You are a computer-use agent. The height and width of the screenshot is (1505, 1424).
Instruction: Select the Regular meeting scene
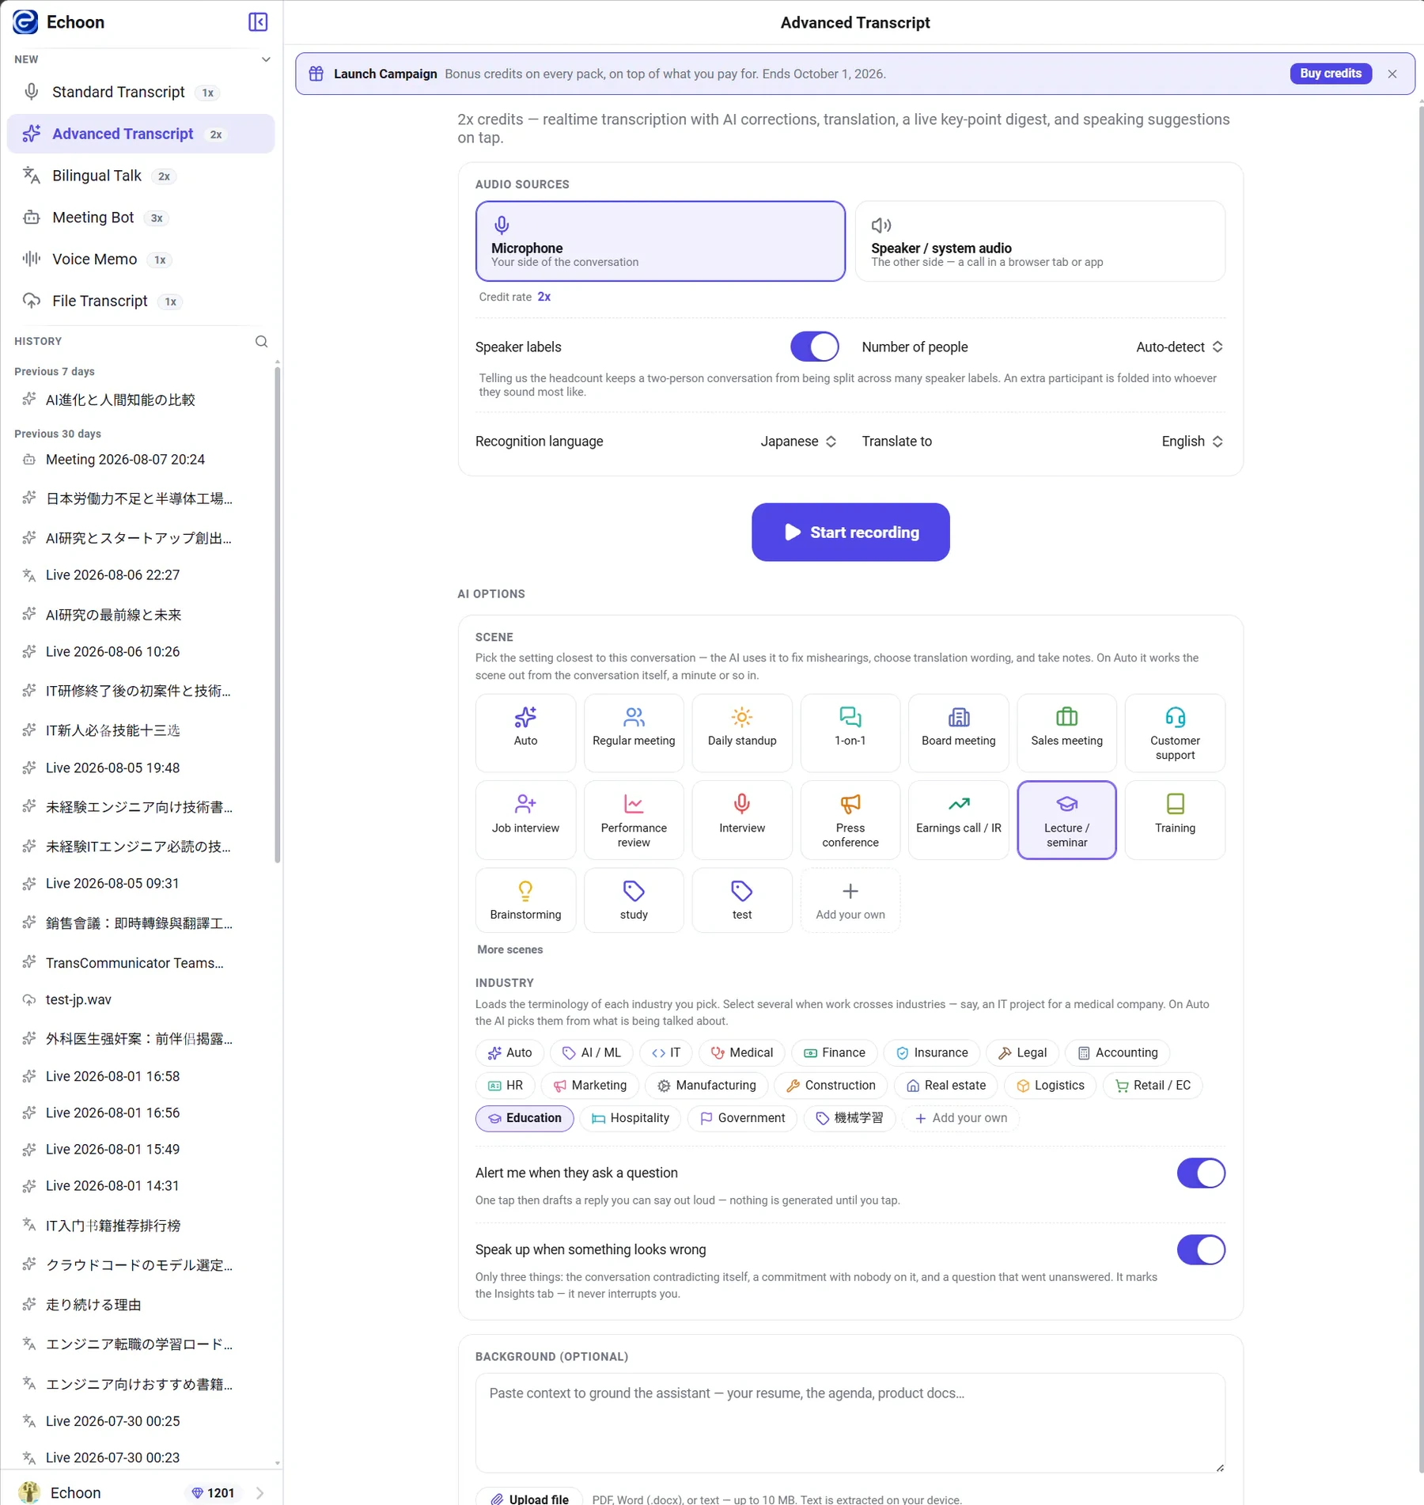coord(634,733)
